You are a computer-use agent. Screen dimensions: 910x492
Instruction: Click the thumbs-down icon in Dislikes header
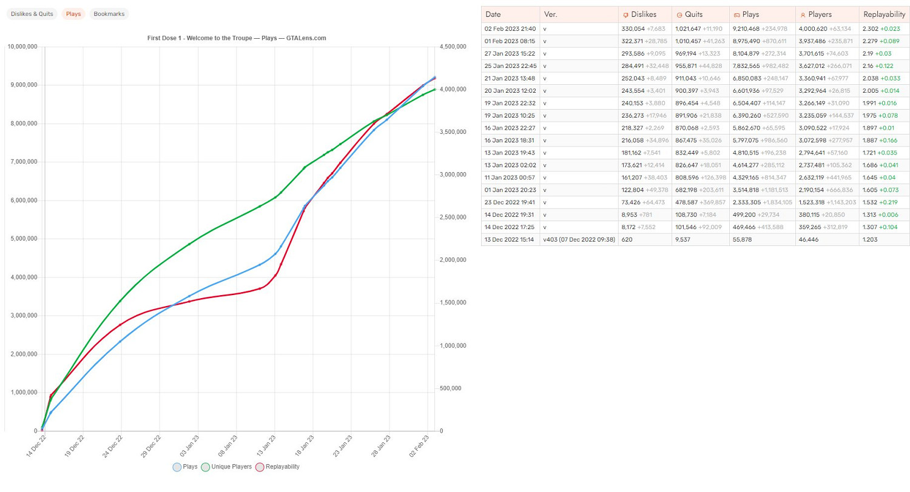(625, 15)
